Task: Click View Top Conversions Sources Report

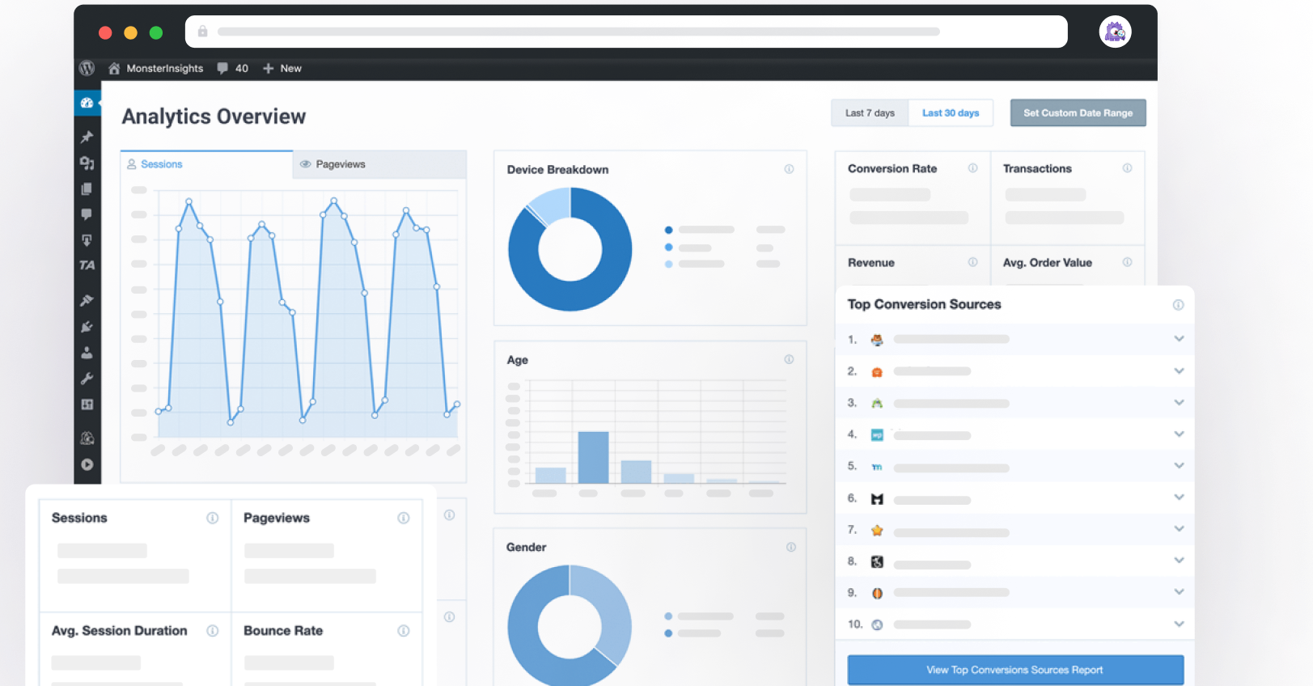Action: [x=1014, y=670]
